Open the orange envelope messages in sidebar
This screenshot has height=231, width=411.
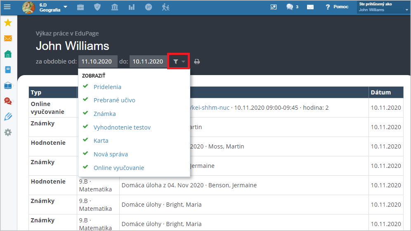tap(8, 38)
